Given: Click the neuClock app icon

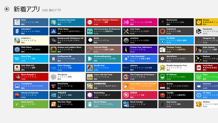Looking at the screenshot, I should (126, 40).
